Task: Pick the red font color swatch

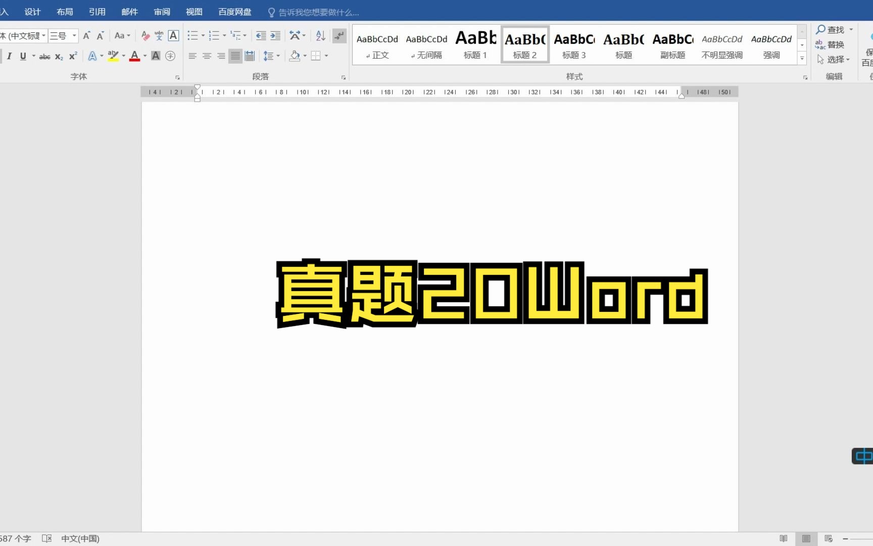Action: click(134, 56)
